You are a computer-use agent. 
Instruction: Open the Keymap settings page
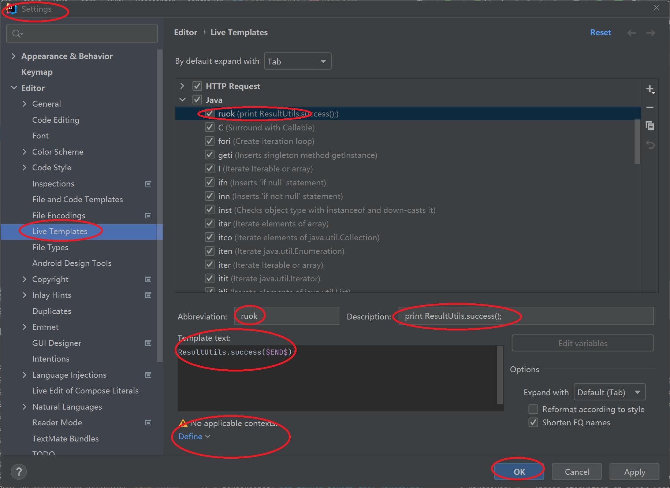click(x=37, y=72)
